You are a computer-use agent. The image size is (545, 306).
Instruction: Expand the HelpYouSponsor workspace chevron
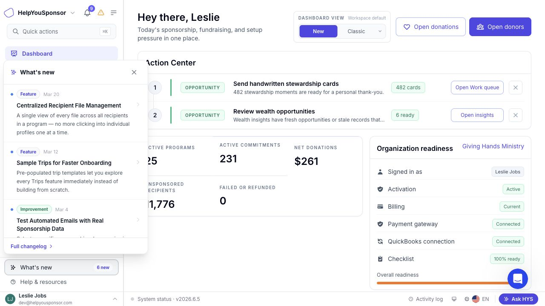click(x=73, y=13)
